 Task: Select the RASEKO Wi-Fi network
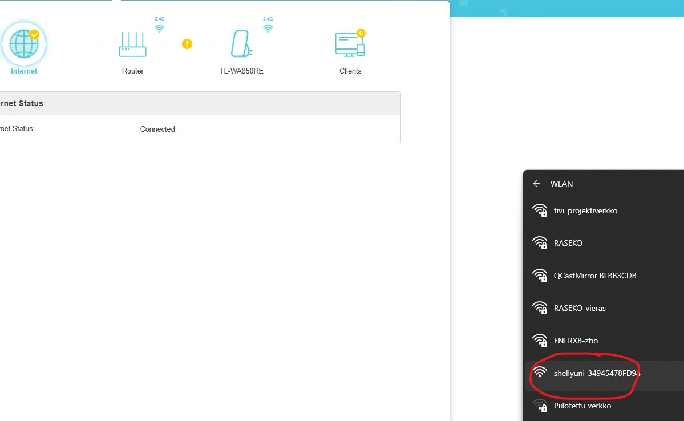click(605, 243)
